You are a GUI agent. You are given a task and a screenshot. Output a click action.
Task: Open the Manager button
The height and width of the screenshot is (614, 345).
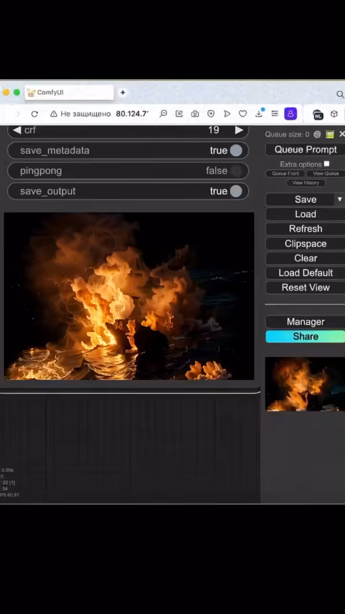point(306,322)
